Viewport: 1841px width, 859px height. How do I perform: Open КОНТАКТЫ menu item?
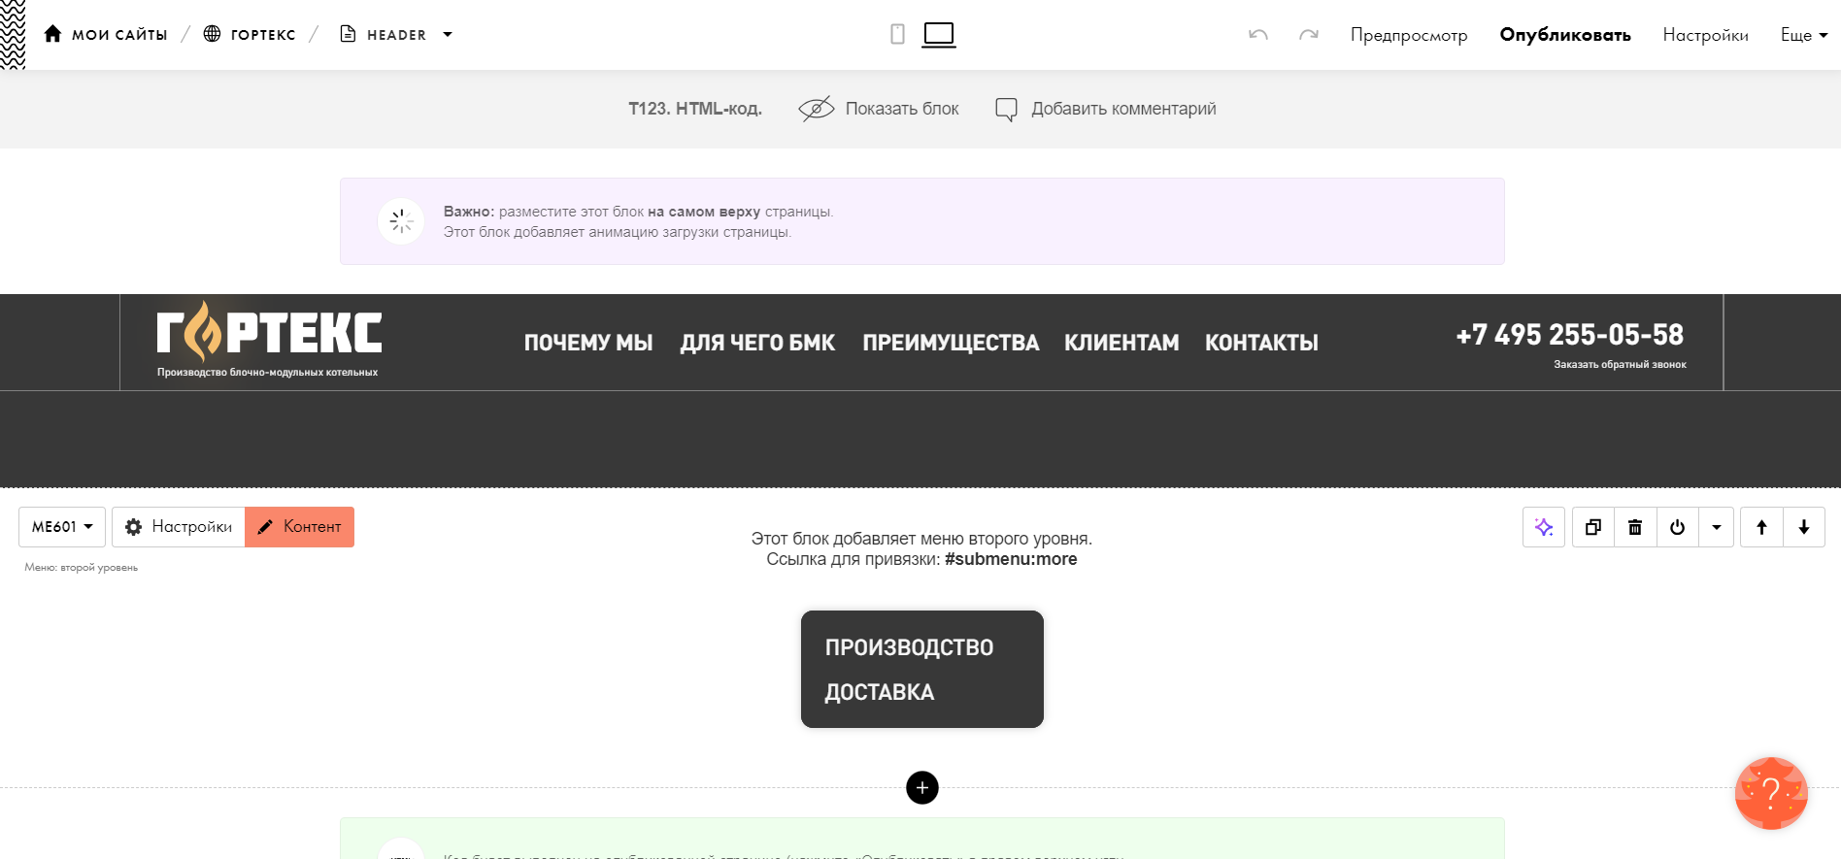[1261, 343]
